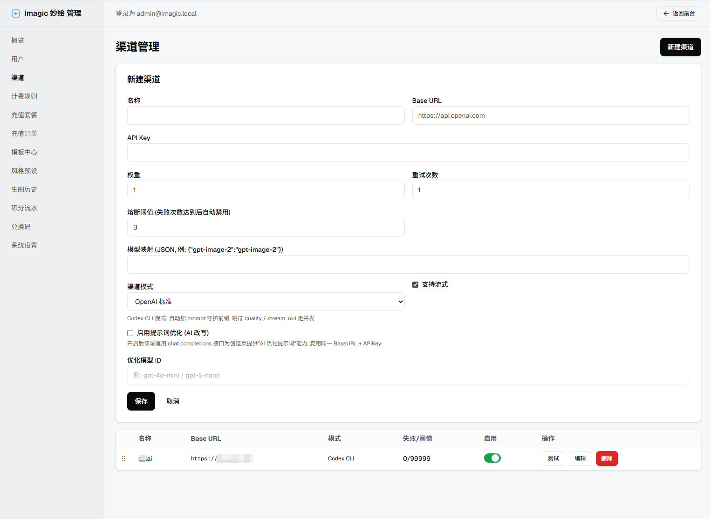Screen dimensions: 710x519
Task: Click the 登录为 admin@imagic.local text
Action: point(156,13)
